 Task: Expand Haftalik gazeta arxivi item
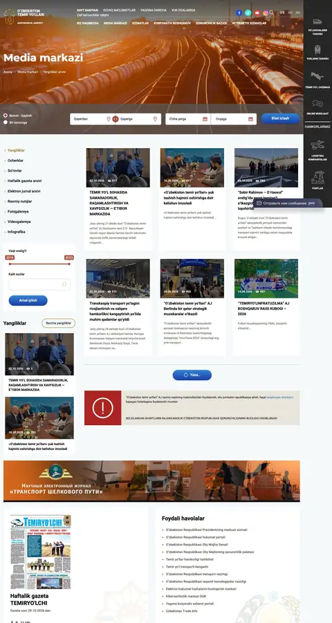(x=25, y=181)
